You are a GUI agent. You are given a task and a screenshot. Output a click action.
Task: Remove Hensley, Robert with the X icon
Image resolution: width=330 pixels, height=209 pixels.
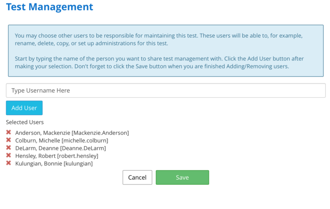[x=8, y=155]
